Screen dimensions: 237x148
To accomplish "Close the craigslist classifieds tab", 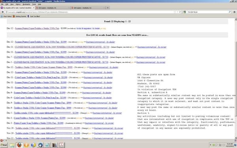I will [34, 8].
